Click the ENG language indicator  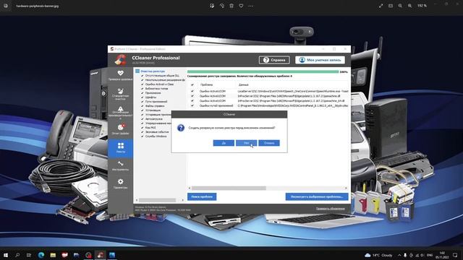click(x=430, y=255)
